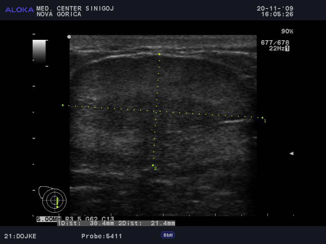
Task: Click the probe orientation dot marker
Action: click(69, 37)
